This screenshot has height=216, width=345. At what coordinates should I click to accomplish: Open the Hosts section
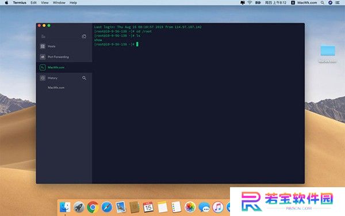(x=64, y=46)
